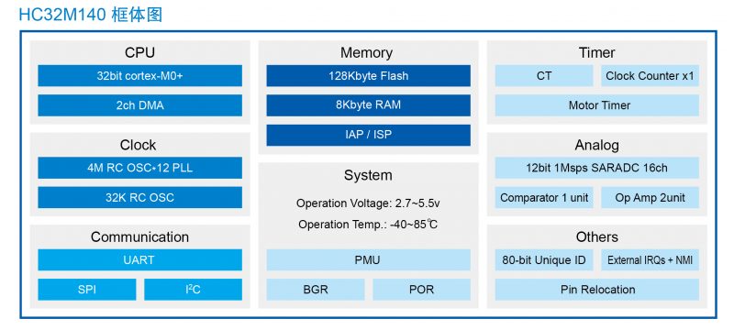734x330 pixels.
Task: Select the 2ch DMA block
Action: (x=139, y=105)
